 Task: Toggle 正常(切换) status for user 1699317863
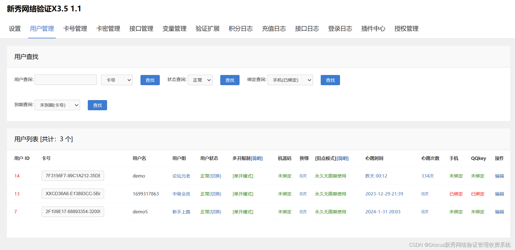tap(211, 194)
